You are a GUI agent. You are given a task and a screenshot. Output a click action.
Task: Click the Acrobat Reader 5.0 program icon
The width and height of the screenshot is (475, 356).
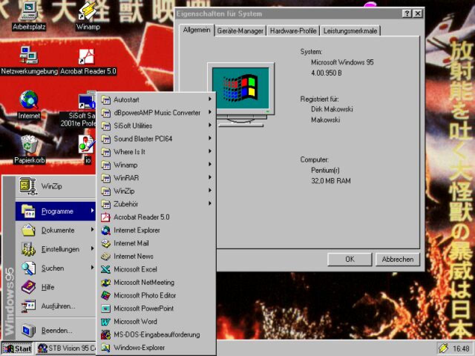(106, 217)
